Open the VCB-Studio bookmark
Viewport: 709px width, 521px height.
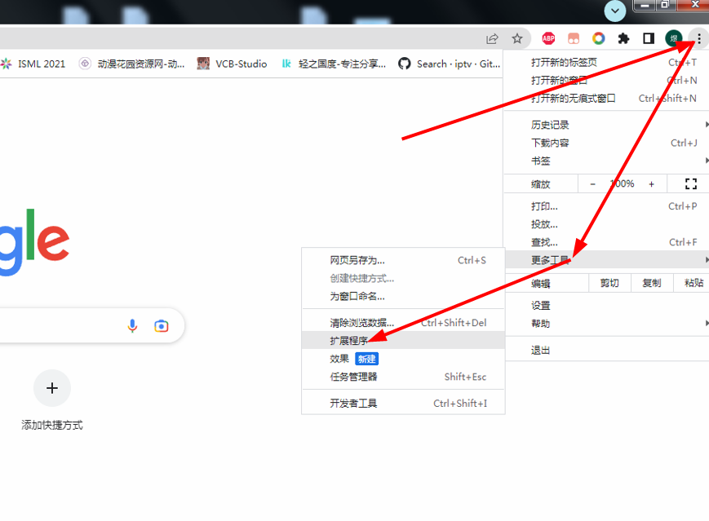click(233, 64)
